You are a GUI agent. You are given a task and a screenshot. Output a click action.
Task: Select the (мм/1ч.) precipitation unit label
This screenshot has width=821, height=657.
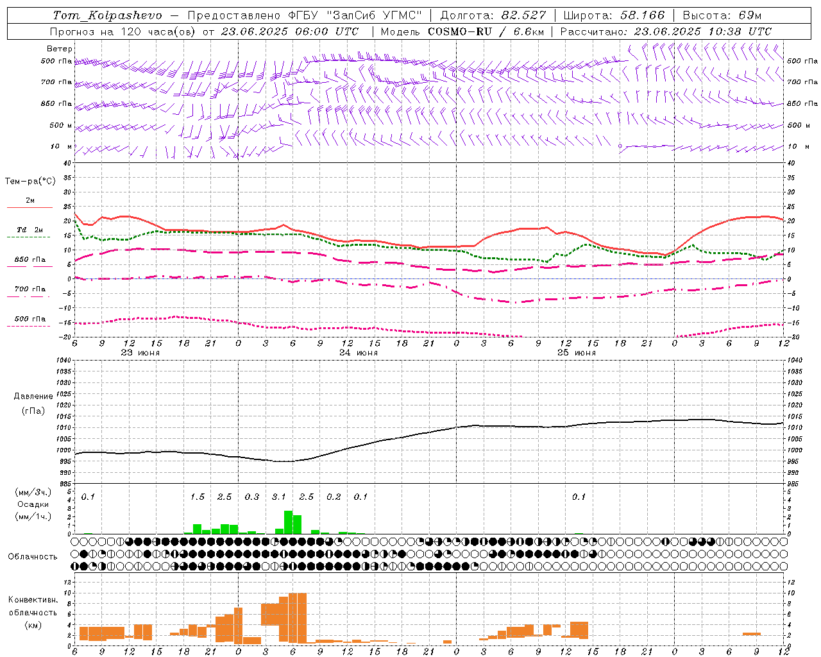[x=33, y=516]
